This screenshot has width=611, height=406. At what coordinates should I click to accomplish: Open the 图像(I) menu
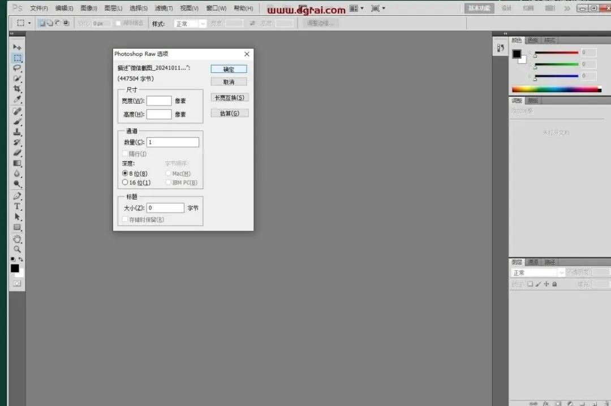pyautogui.click(x=89, y=8)
